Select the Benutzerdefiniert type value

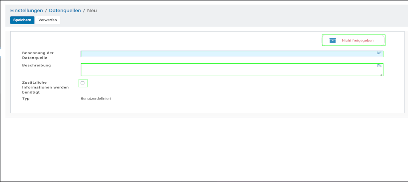click(96, 99)
